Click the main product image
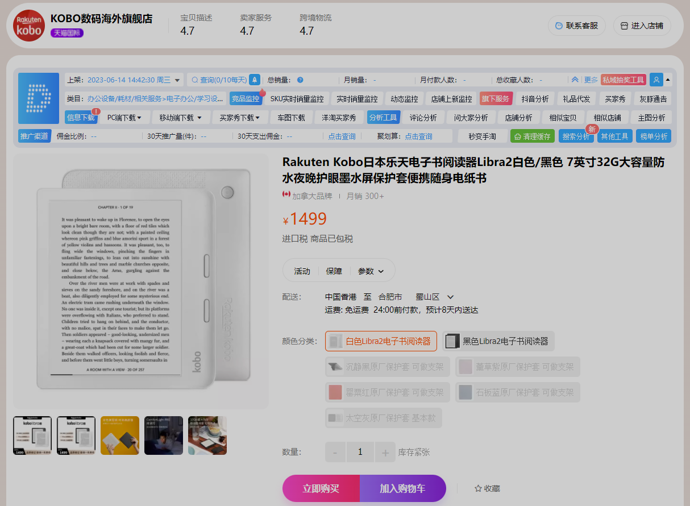The height and width of the screenshot is (506, 690). pyautogui.click(x=141, y=281)
